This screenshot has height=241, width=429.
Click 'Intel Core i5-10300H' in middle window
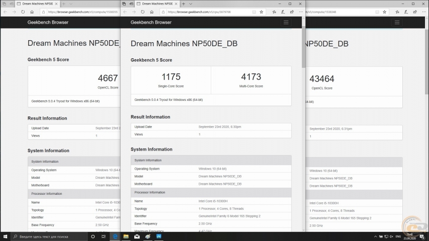tap(213, 201)
